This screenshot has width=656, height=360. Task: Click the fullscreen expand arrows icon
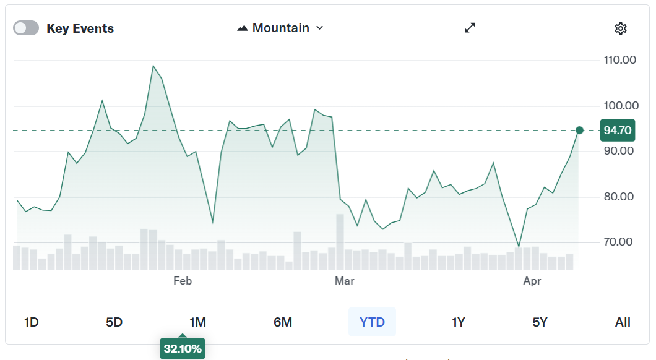(x=470, y=28)
